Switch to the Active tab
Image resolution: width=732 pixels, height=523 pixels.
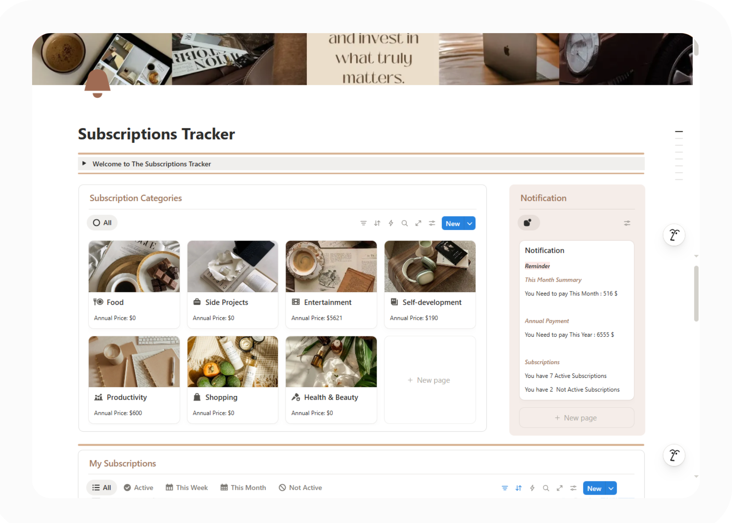(x=139, y=488)
